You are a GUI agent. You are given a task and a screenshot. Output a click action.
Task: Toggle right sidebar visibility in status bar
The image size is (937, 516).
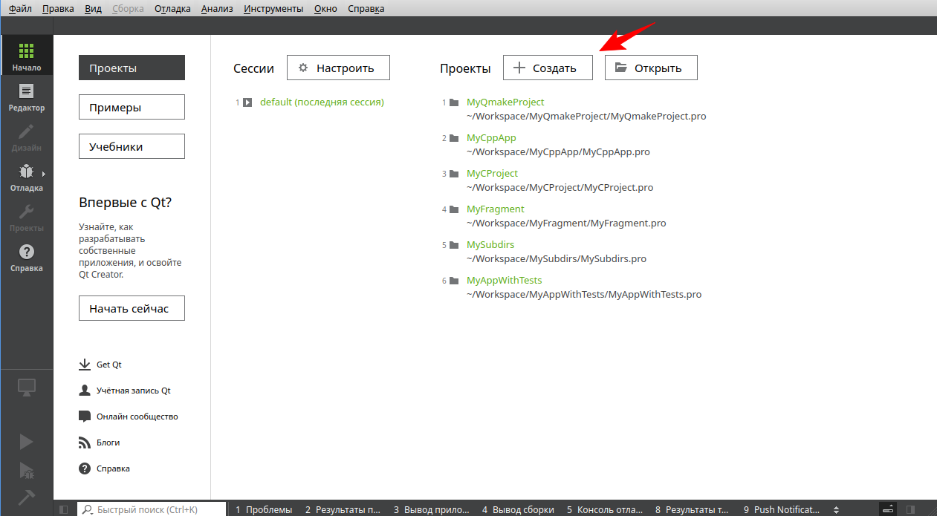[910, 509]
